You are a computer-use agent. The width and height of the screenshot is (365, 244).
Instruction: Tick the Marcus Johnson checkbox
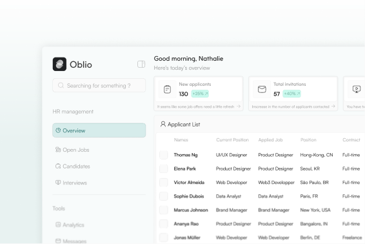(163, 210)
